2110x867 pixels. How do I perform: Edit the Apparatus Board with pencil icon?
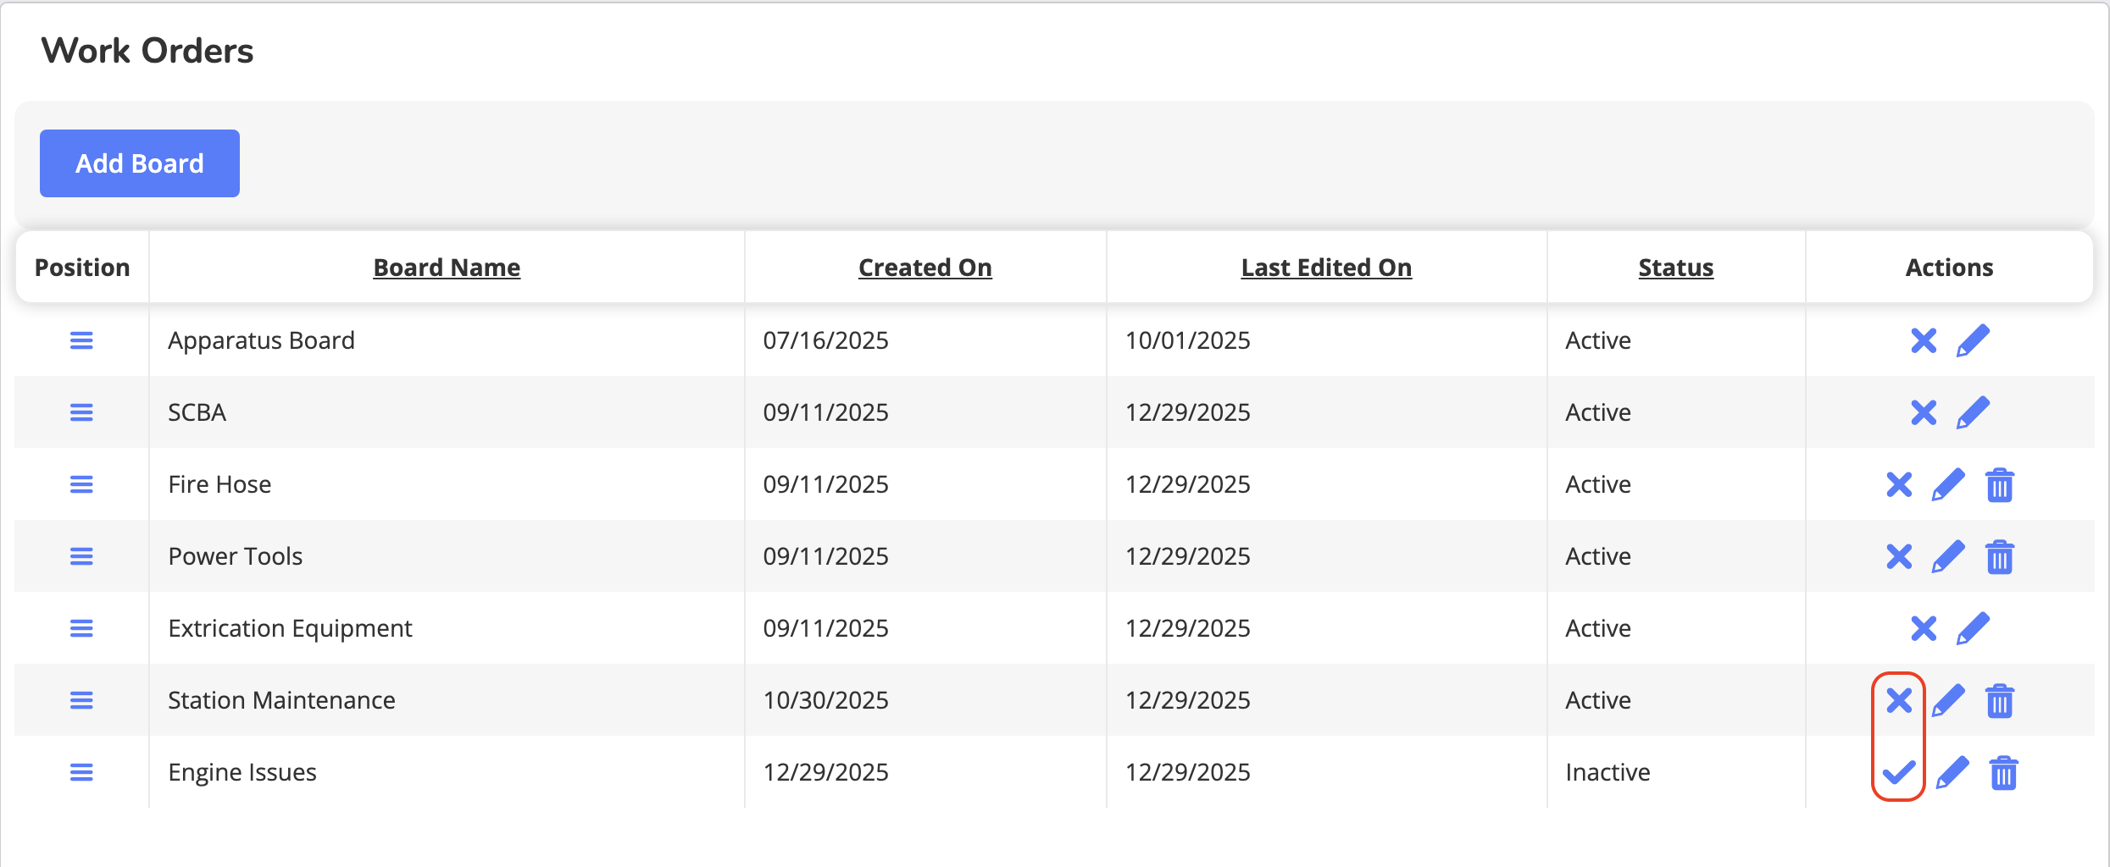point(1973,340)
